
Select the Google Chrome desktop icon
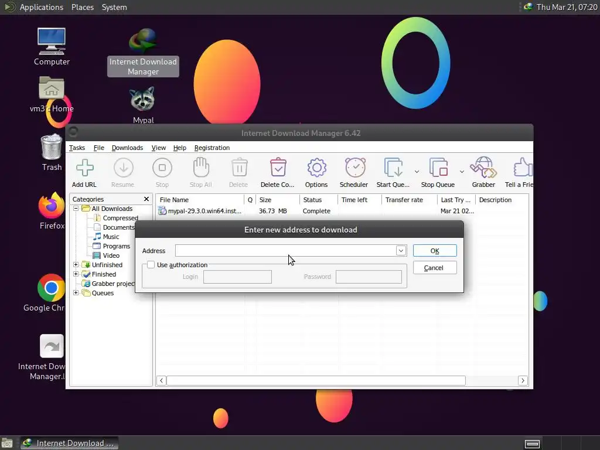click(x=52, y=288)
